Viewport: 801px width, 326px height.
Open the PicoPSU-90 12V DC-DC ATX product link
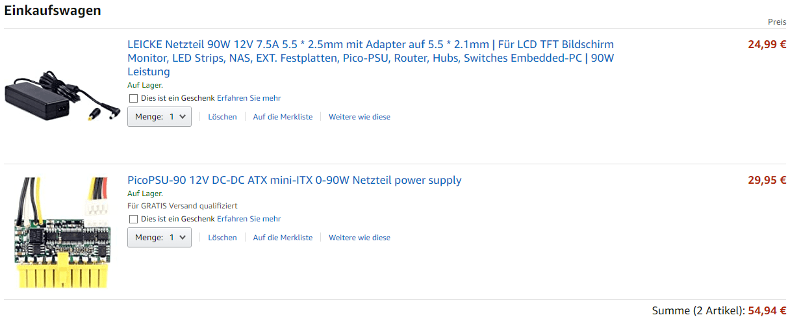coord(294,180)
